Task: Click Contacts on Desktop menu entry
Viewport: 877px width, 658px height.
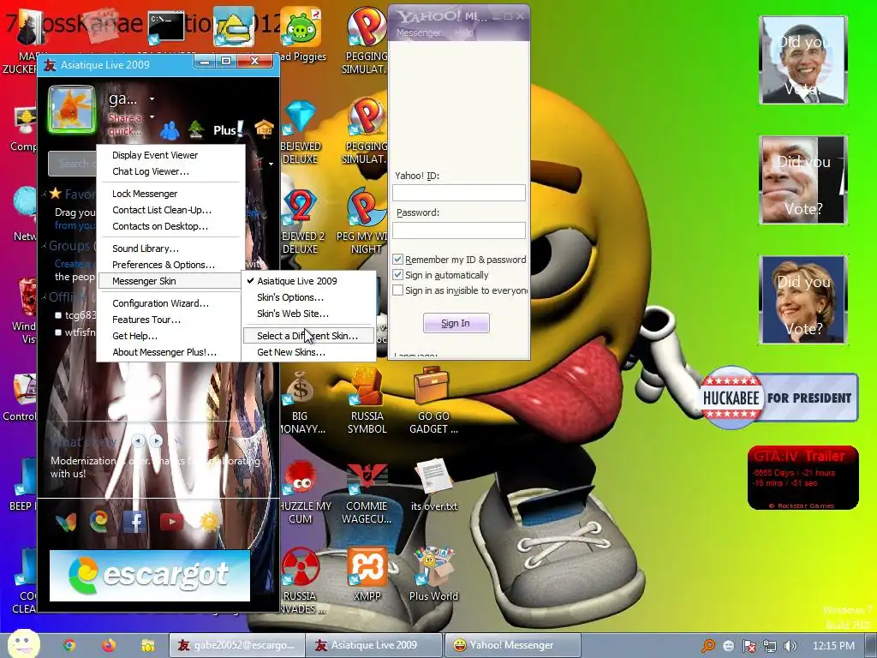Action: pyautogui.click(x=170, y=226)
